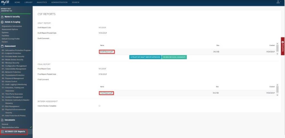Open General under Documents
This screenshot has height=138, width=285.
(x=5, y=124)
